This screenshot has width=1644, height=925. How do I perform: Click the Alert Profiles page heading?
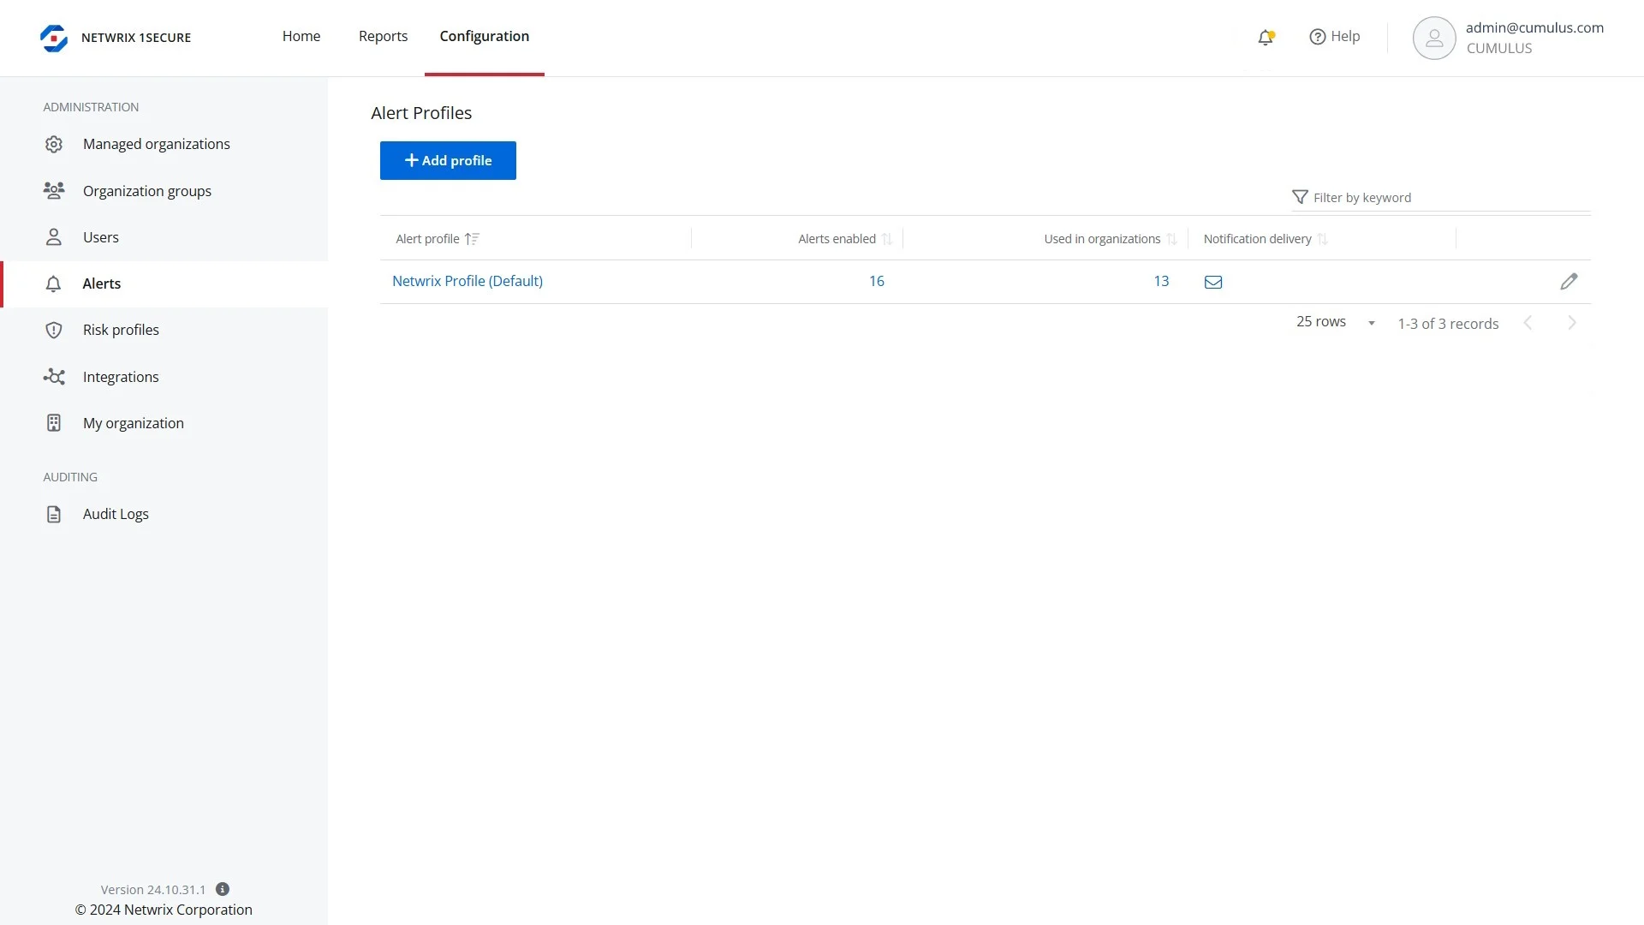point(421,113)
